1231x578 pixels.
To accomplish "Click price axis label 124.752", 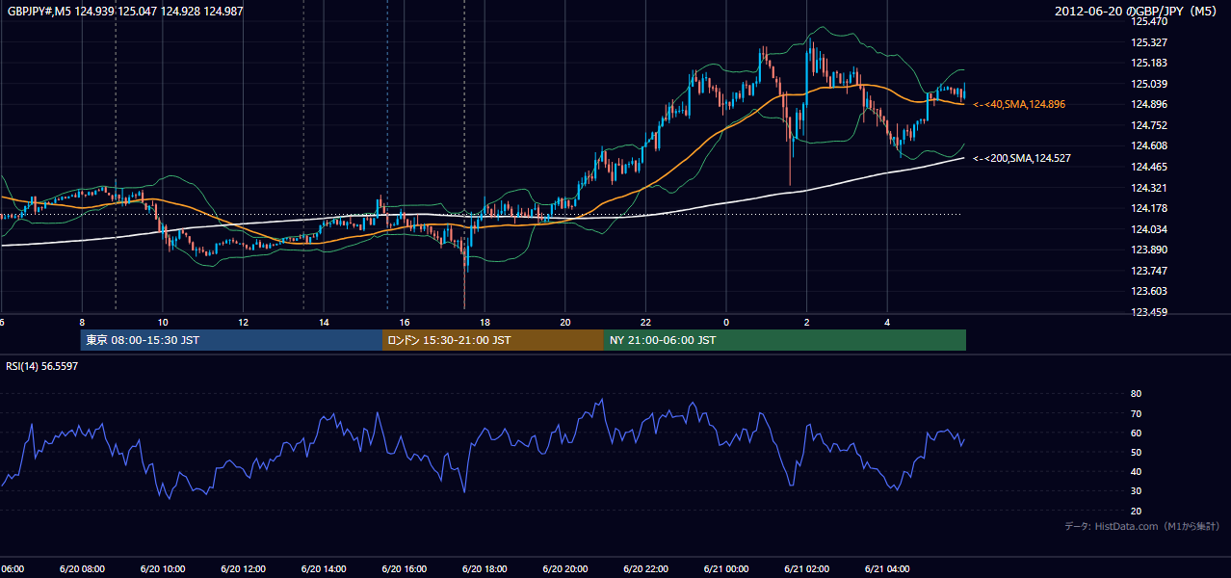I will (x=1149, y=125).
